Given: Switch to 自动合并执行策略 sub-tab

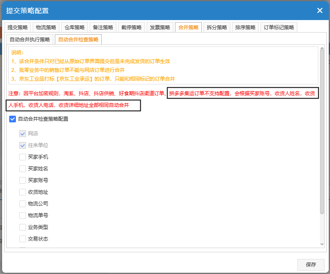Looking at the screenshot, I should tap(30, 40).
